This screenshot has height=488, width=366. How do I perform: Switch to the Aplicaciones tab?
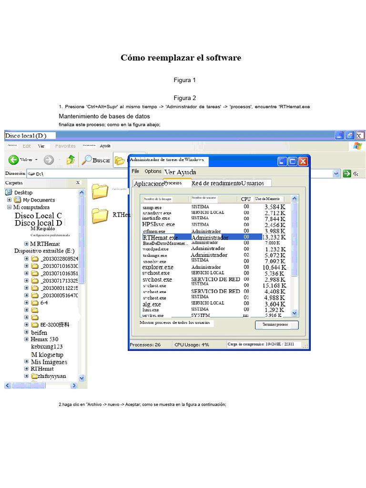(149, 183)
